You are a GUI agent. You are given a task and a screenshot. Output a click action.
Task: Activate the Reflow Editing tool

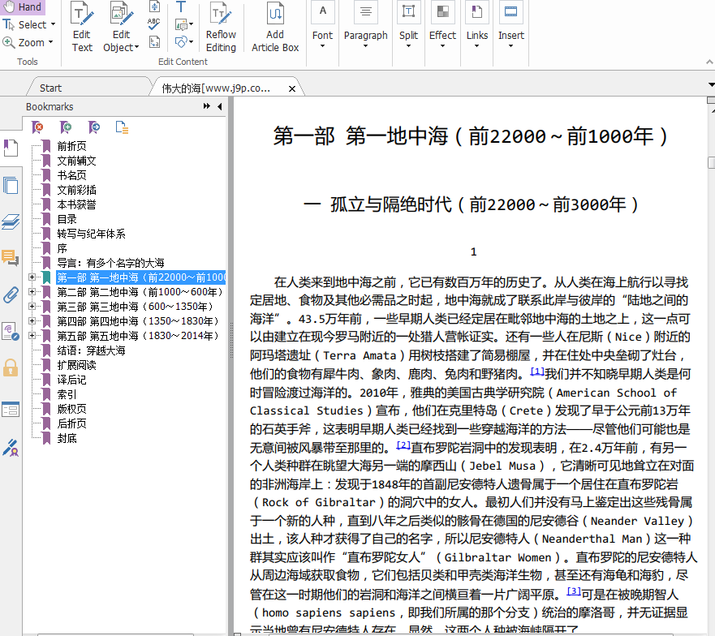pyautogui.click(x=221, y=28)
